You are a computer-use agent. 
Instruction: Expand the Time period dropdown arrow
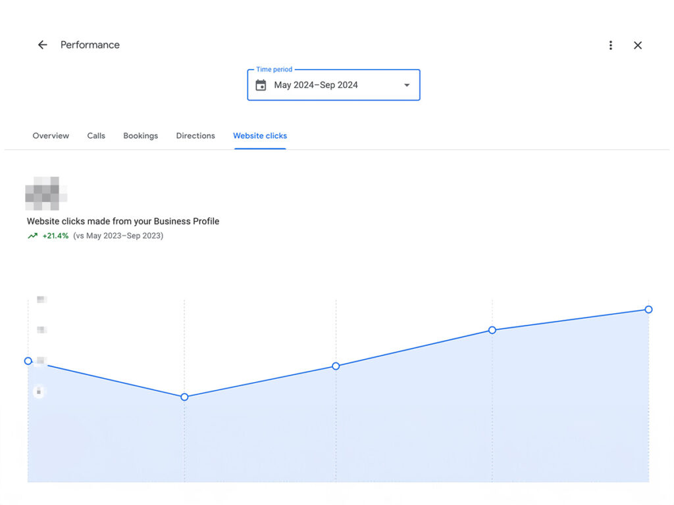coord(407,85)
